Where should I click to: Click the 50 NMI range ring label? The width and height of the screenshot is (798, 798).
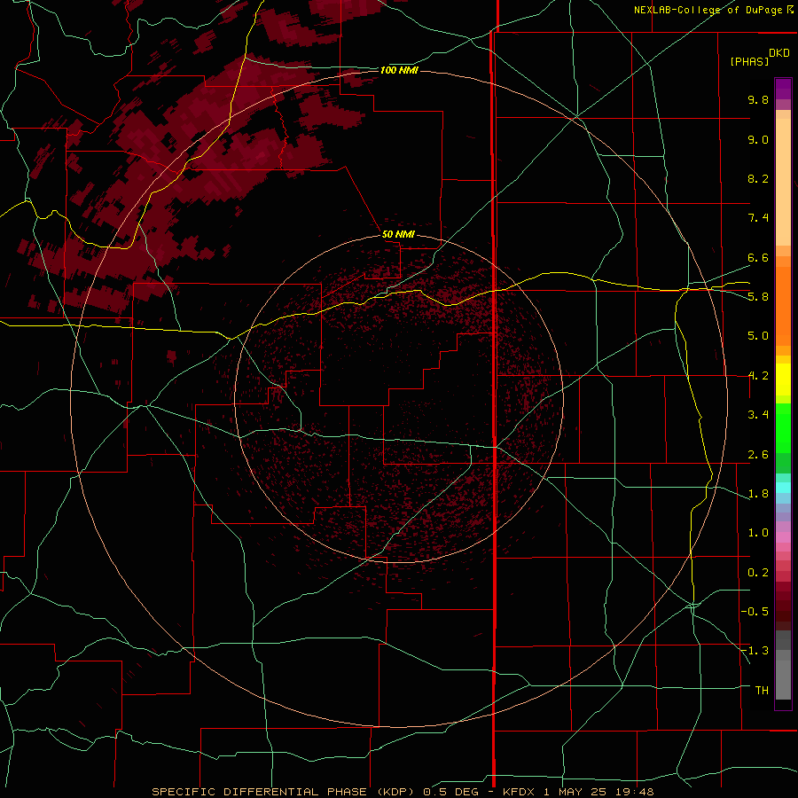398,234
